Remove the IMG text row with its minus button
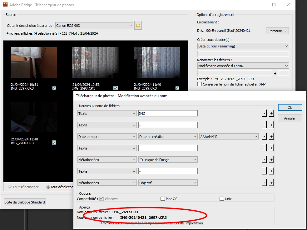The image size is (307, 230). tap(264, 113)
